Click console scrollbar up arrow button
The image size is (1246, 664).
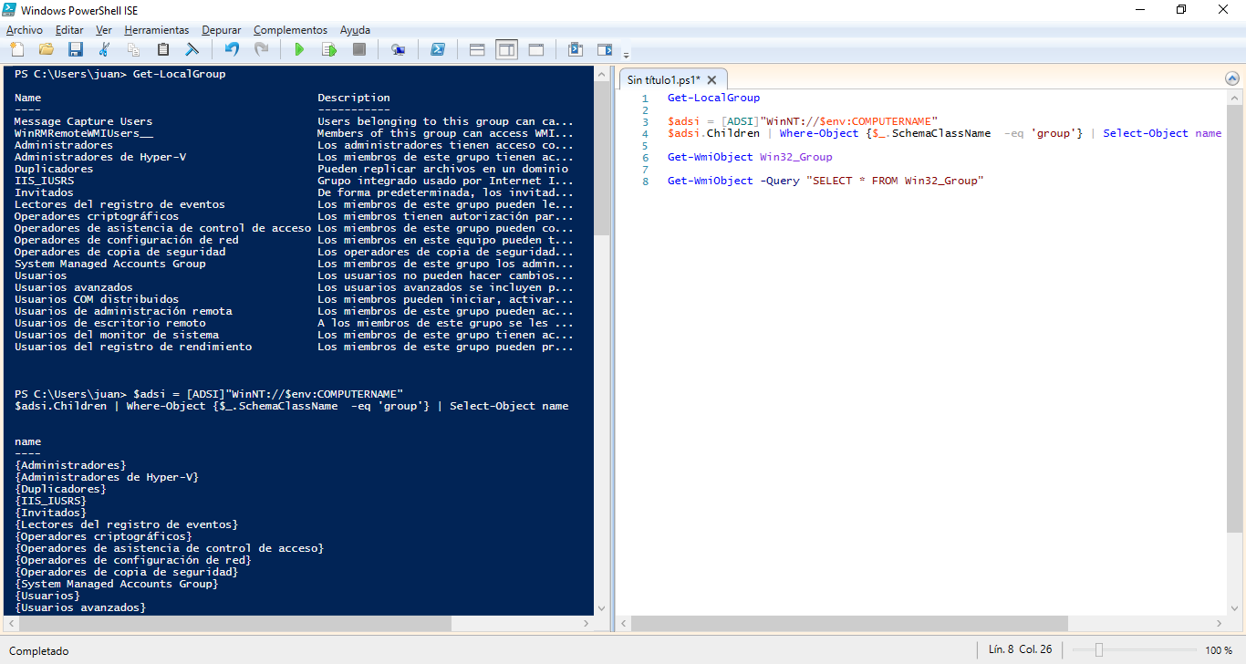[601, 74]
